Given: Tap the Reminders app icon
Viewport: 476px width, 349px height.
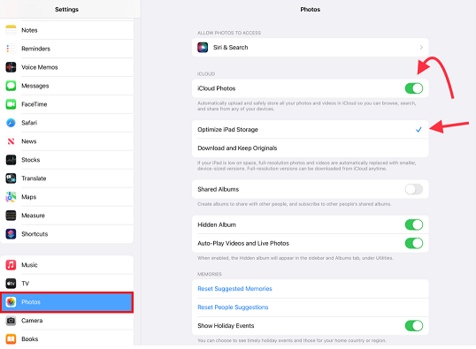Looking at the screenshot, I should pyautogui.click(x=11, y=49).
